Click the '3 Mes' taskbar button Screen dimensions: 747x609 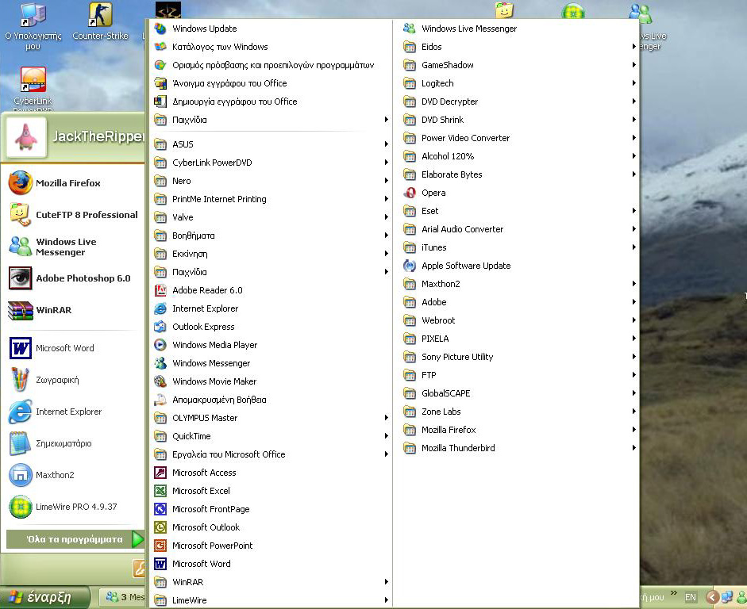pyautogui.click(x=124, y=597)
